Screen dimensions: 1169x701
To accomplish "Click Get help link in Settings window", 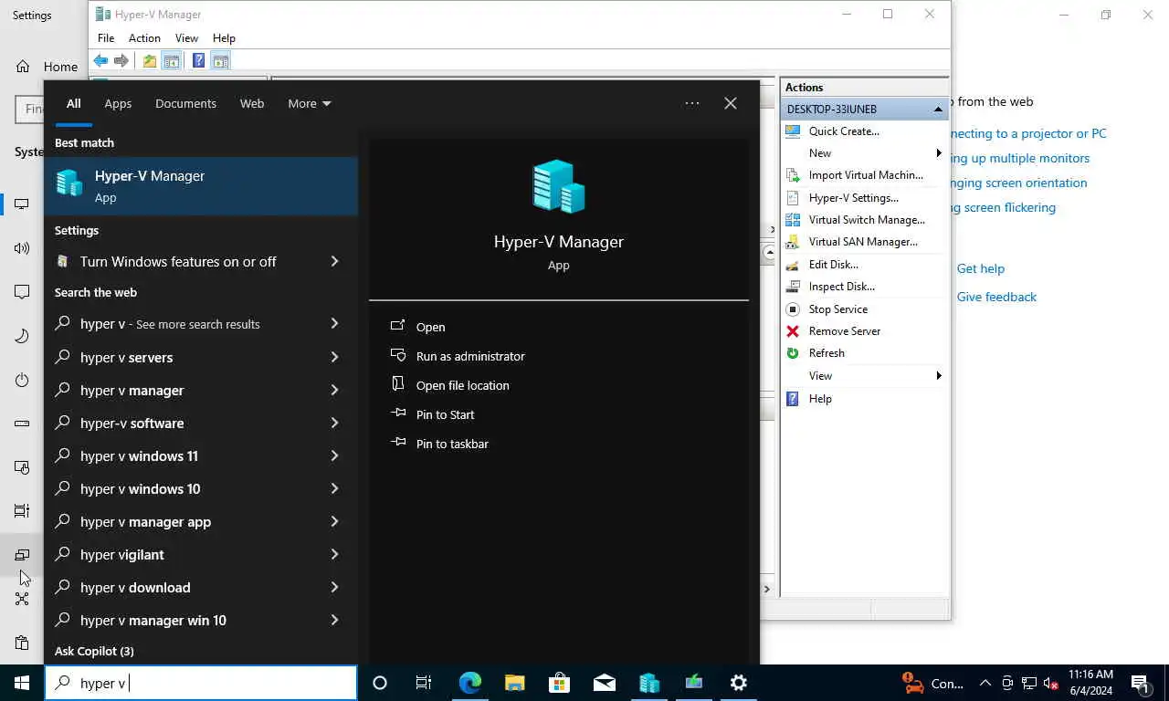I will (x=980, y=269).
